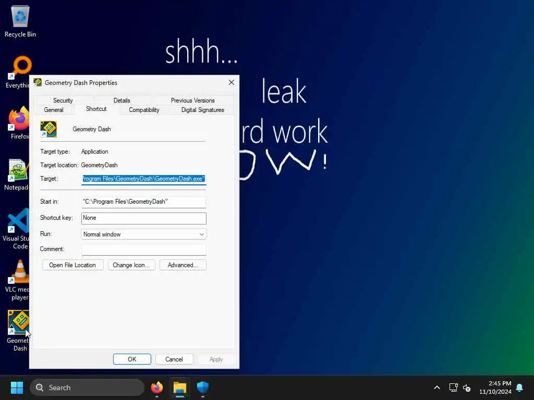Select the VLC media player desktop shortcut

click(18, 280)
